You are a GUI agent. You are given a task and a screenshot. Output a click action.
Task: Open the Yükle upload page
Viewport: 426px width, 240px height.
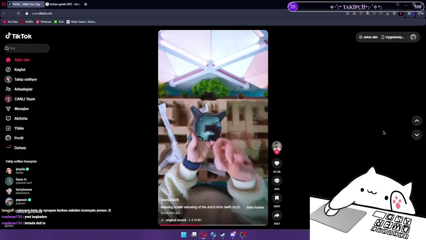[x=15, y=128]
